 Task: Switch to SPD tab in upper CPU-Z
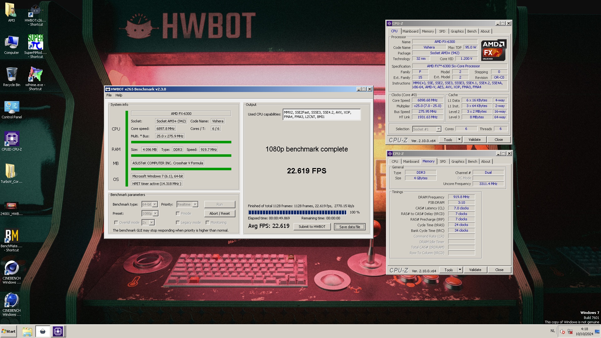[442, 31]
